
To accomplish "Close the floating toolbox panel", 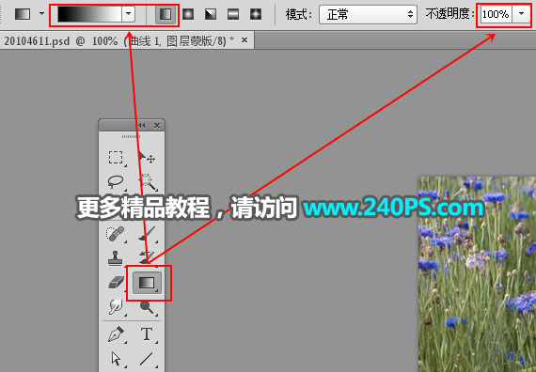I will pyautogui.click(x=157, y=125).
